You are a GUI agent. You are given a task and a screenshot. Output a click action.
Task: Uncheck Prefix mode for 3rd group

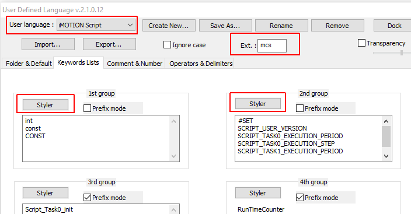click(88, 197)
